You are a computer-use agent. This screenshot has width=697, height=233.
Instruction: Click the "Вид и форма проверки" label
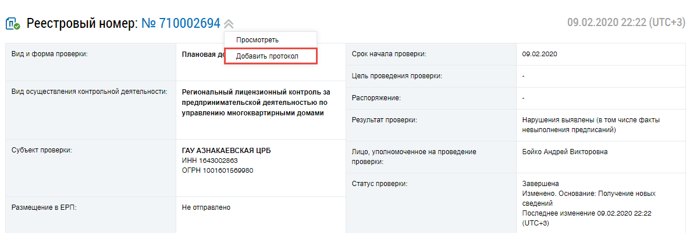tap(49, 54)
